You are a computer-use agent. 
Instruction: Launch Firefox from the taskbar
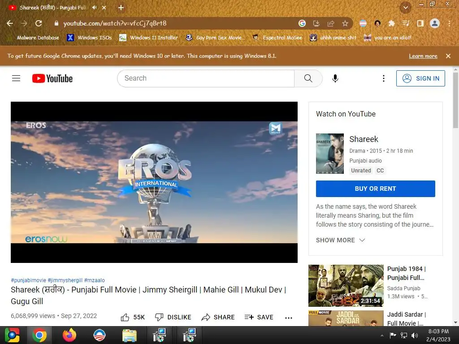click(x=69, y=335)
